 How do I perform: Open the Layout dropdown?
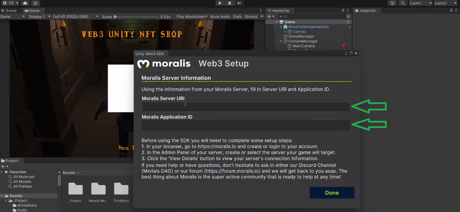[x=445, y=3]
